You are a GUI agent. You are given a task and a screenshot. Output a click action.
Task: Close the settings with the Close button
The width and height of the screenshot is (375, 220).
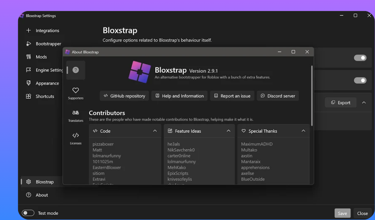[362, 213]
